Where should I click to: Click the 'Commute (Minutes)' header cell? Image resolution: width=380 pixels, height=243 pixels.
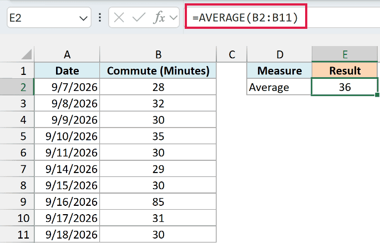(x=158, y=71)
